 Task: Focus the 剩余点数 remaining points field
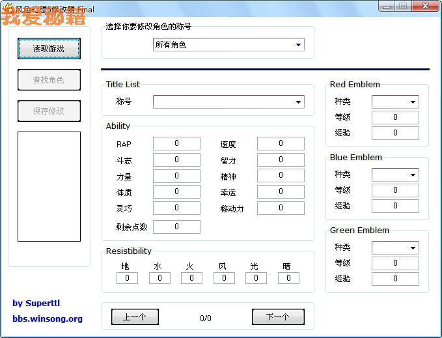click(176, 227)
